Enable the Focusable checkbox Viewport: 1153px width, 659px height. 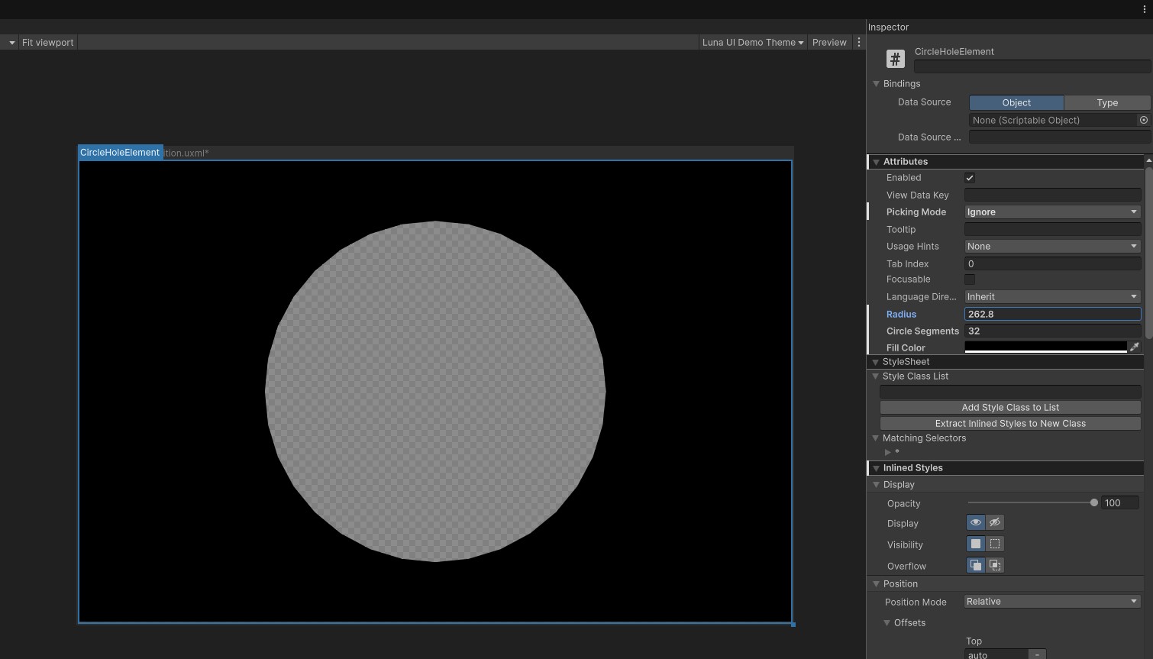tap(969, 279)
